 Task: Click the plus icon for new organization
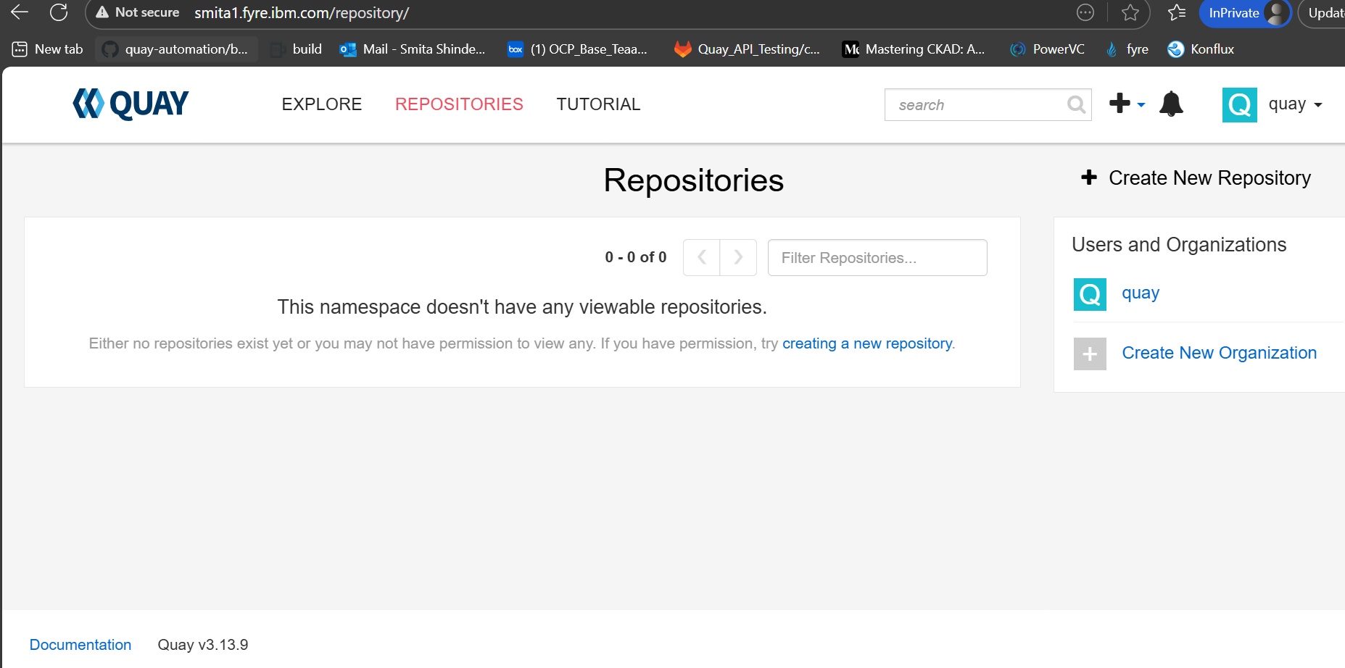tap(1090, 354)
